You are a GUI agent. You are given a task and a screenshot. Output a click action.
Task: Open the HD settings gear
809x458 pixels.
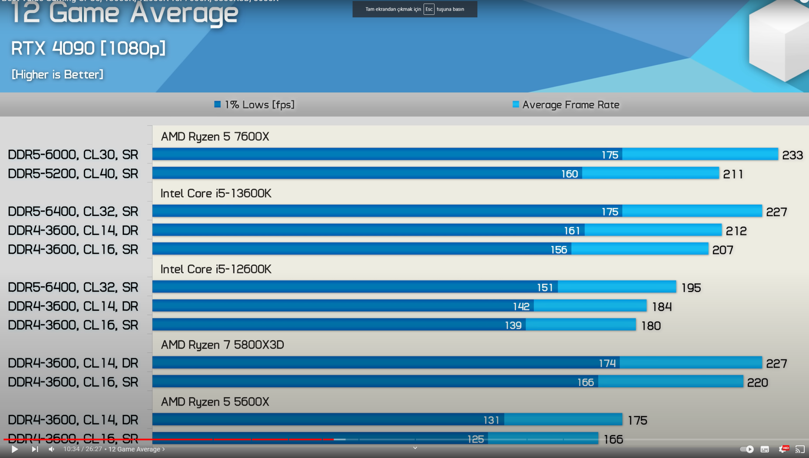(783, 449)
